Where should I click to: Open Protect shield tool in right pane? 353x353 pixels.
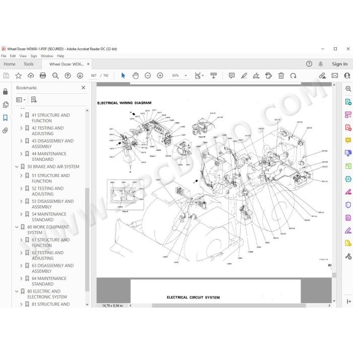(x=348, y=205)
